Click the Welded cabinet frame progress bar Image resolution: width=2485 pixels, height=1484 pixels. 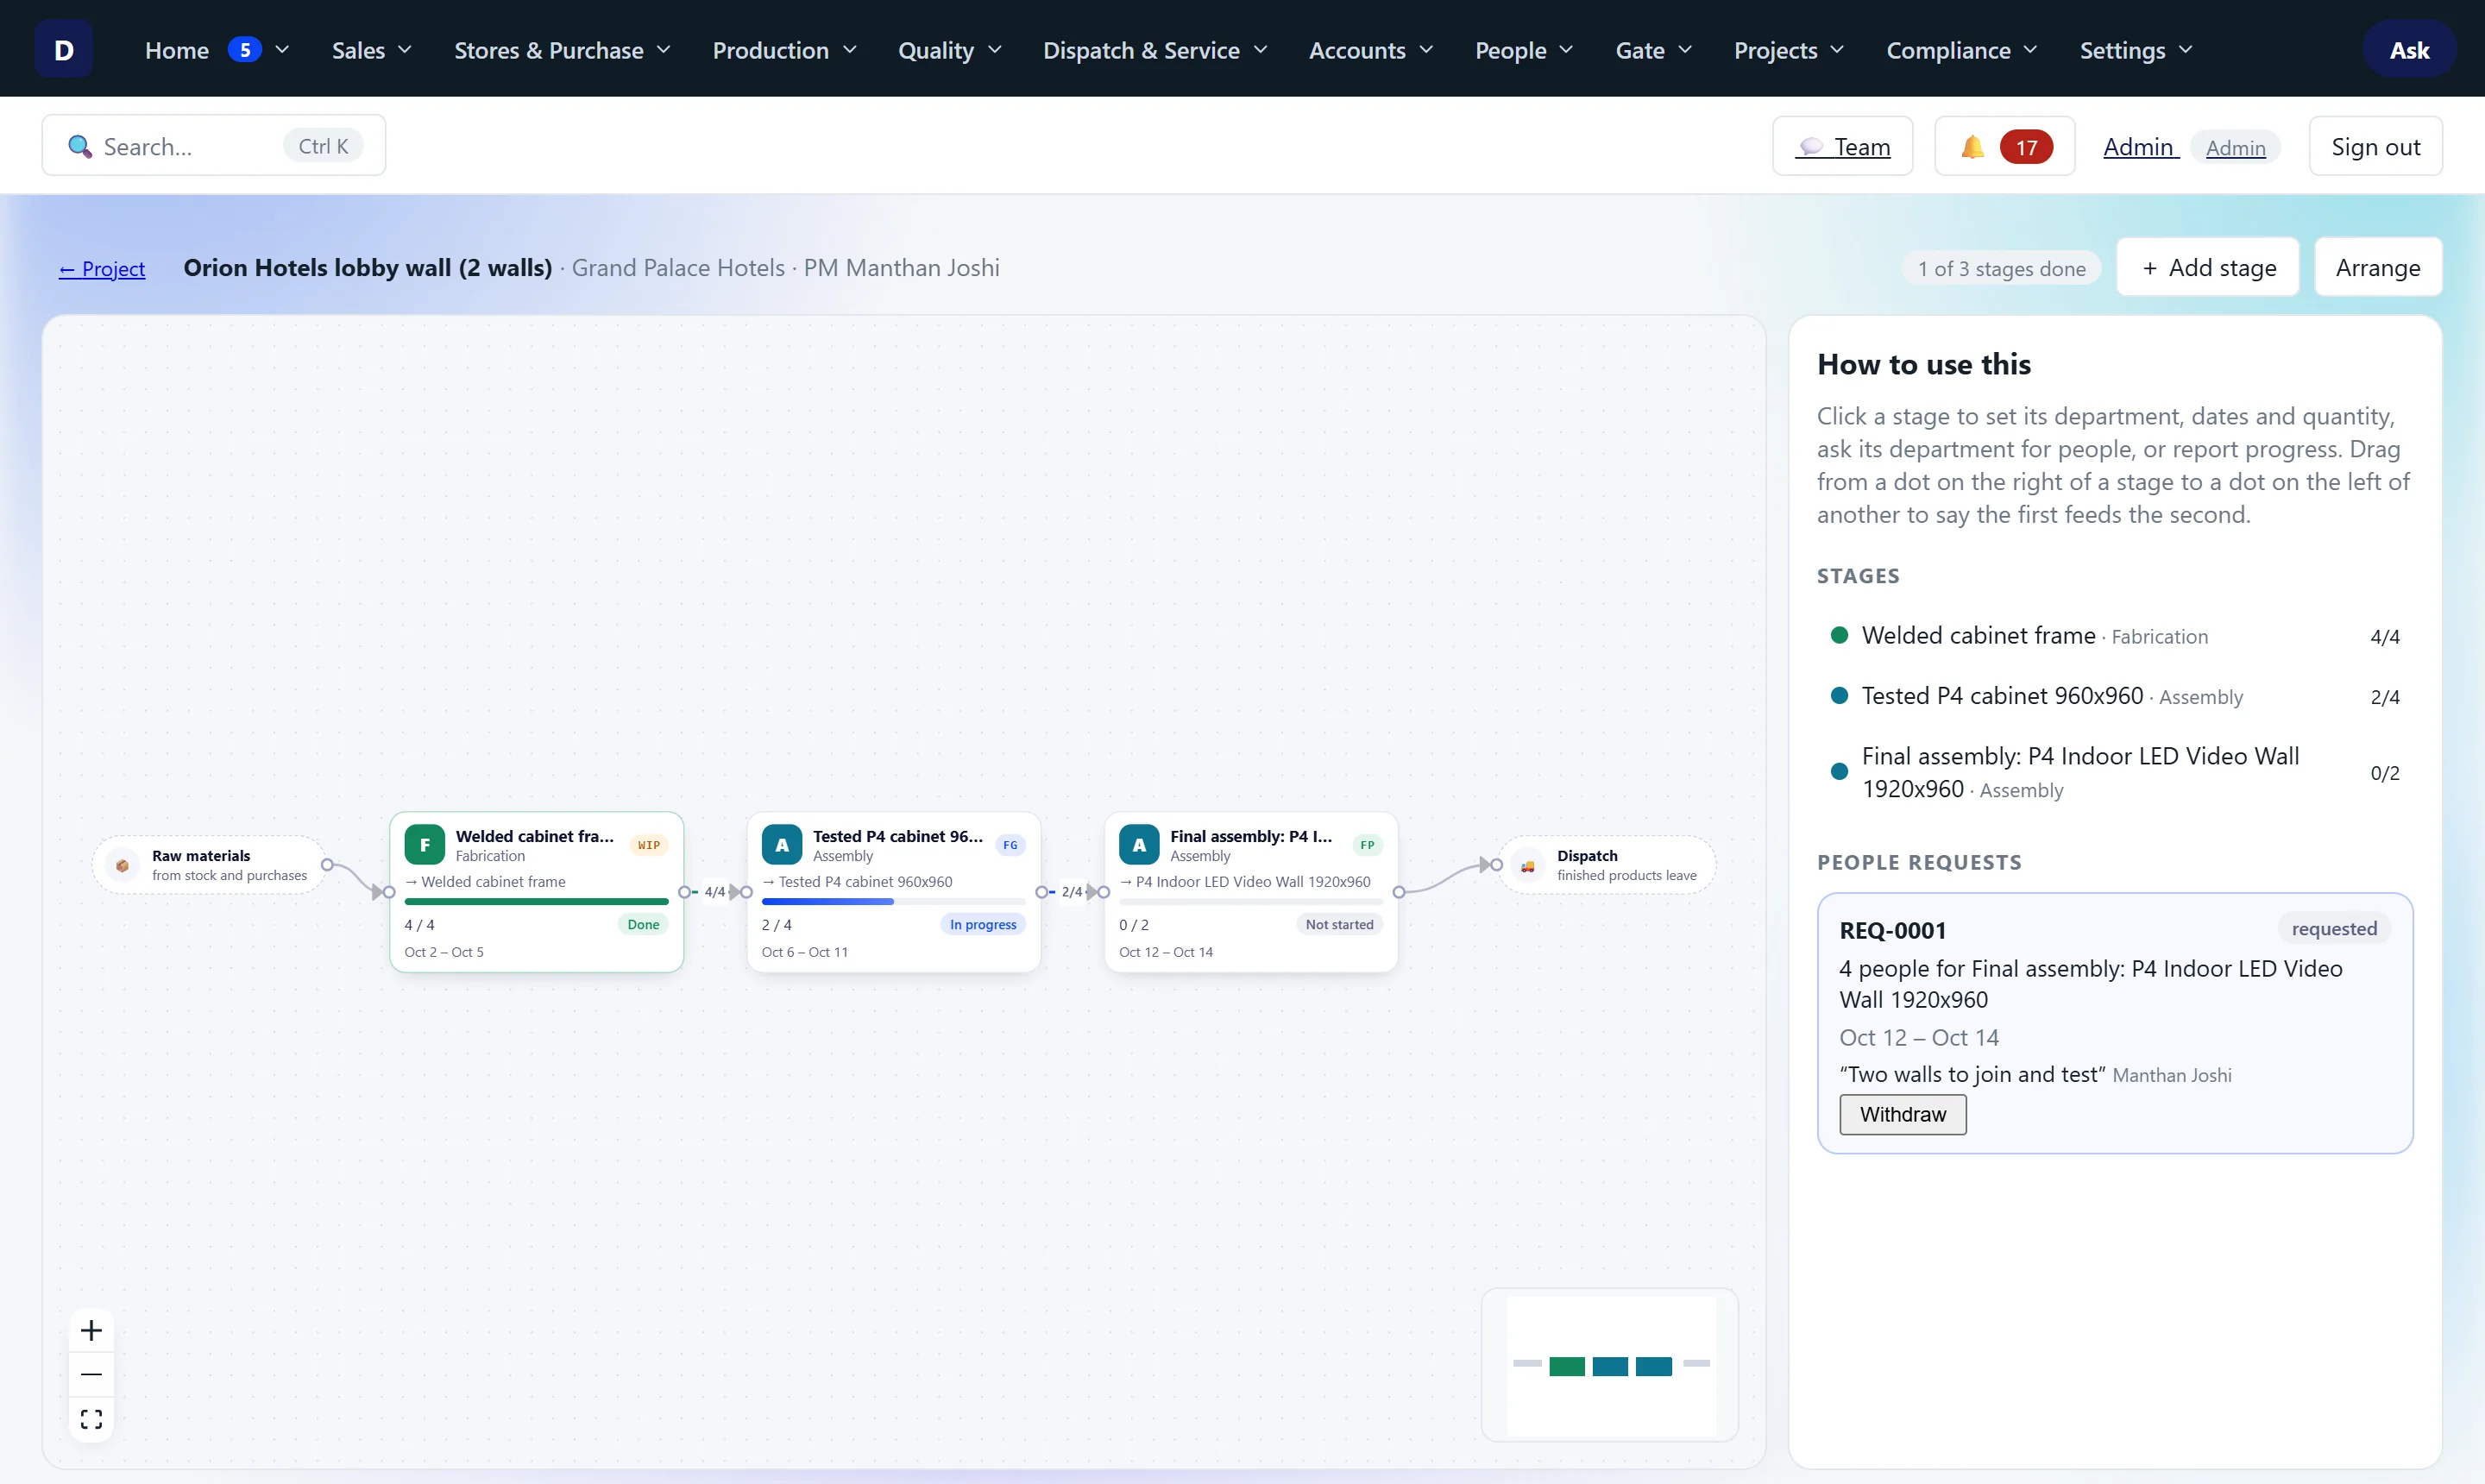tap(536, 902)
